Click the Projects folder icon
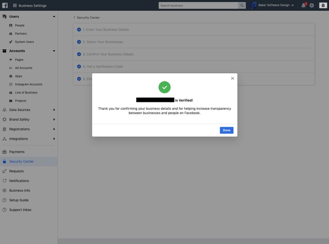329x244 pixels. coord(11,101)
